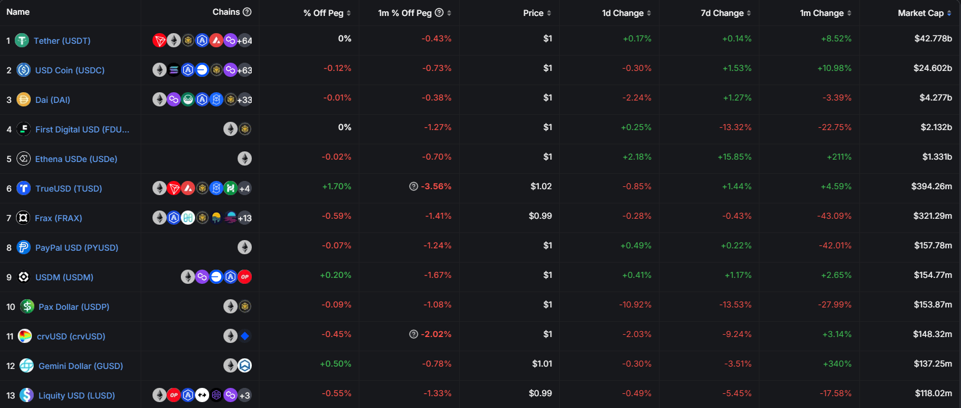Open the Frax (FRAX) stablecoin page
The height and width of the screenshot is (408, 961).
pyautogui.click(x=59, y=218)
